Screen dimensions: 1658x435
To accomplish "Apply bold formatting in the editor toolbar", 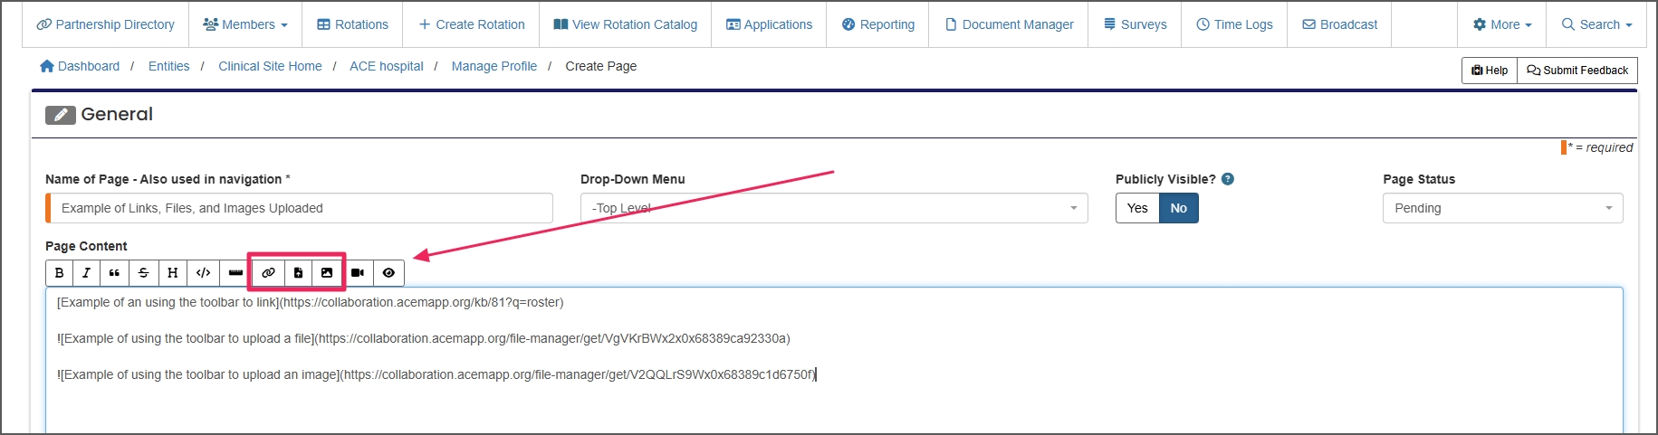I will coord(60,273).
